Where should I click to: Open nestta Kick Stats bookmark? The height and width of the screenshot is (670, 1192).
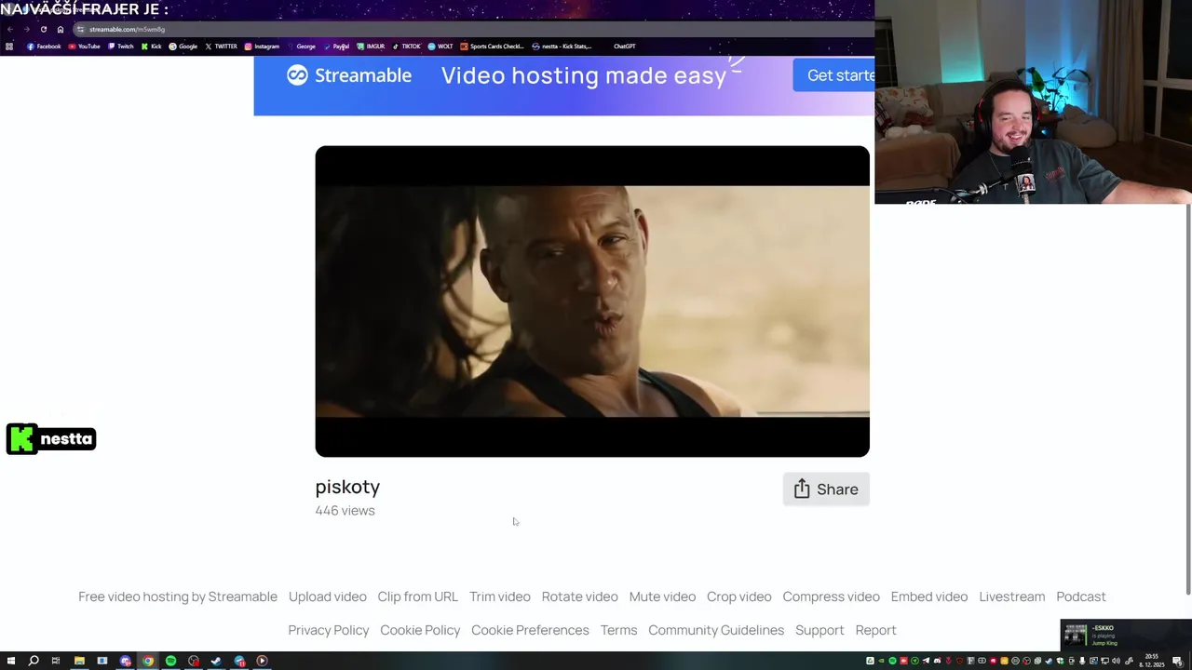point(562,47)
